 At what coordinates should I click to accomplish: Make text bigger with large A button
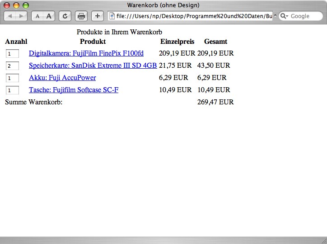49,16
